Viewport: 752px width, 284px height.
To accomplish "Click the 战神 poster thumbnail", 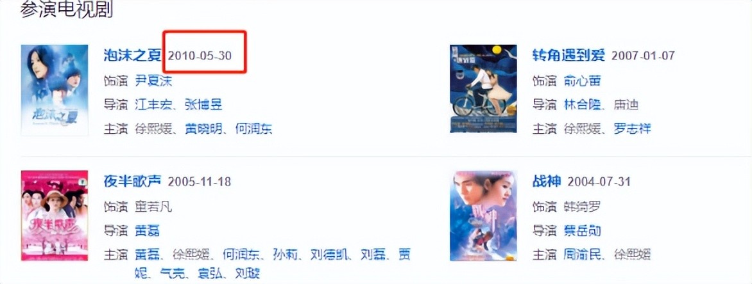I will (483, 216).
